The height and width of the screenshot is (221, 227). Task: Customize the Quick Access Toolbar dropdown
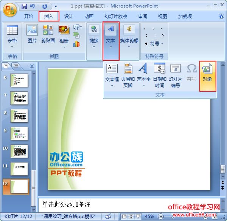[56, 6]
